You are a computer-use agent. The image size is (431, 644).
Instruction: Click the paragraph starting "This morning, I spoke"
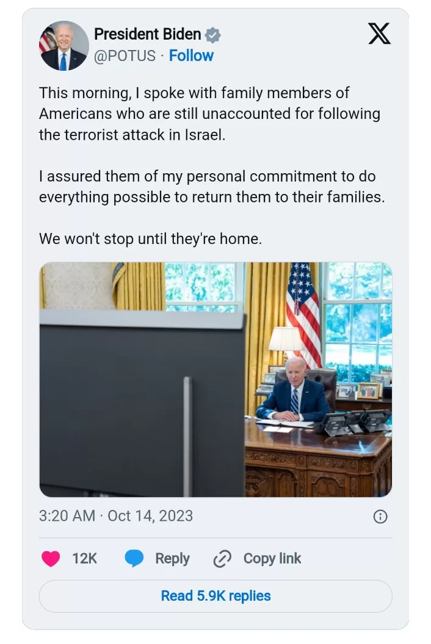[210, 114]
